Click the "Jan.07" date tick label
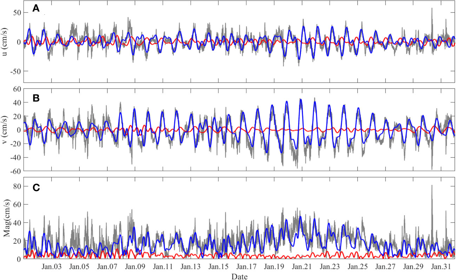This screenshot has width=456, height=280. pyautogui.click(x=107, y=267)
